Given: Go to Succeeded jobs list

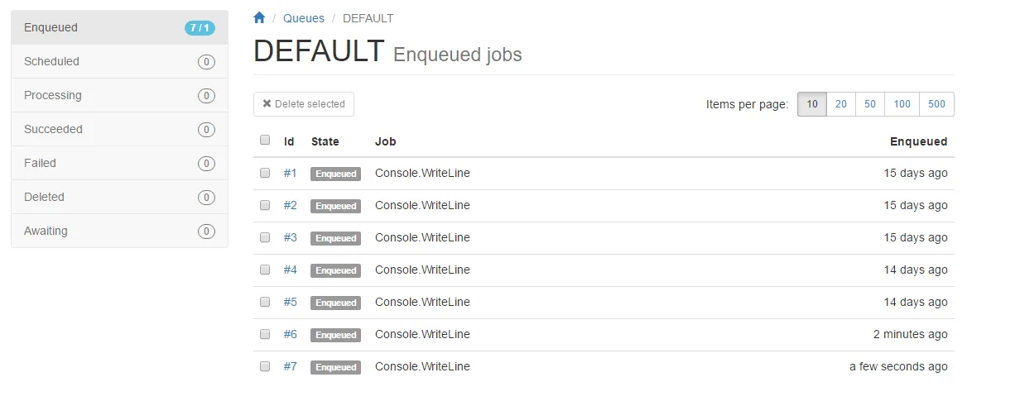Looking at the screenshot, I should click(x=119, y=129).
